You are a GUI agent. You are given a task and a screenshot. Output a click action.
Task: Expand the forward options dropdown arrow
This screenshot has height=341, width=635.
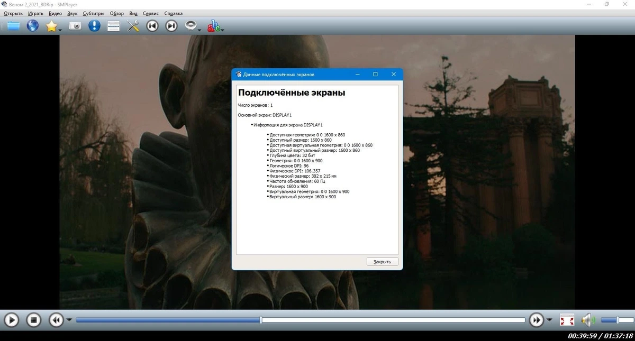[549, 320]
